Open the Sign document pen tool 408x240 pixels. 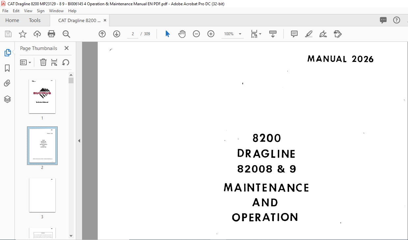323,34
